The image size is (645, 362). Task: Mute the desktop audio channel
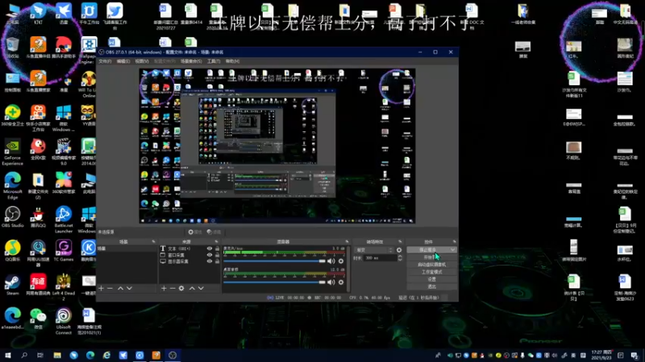click(331, 282)
